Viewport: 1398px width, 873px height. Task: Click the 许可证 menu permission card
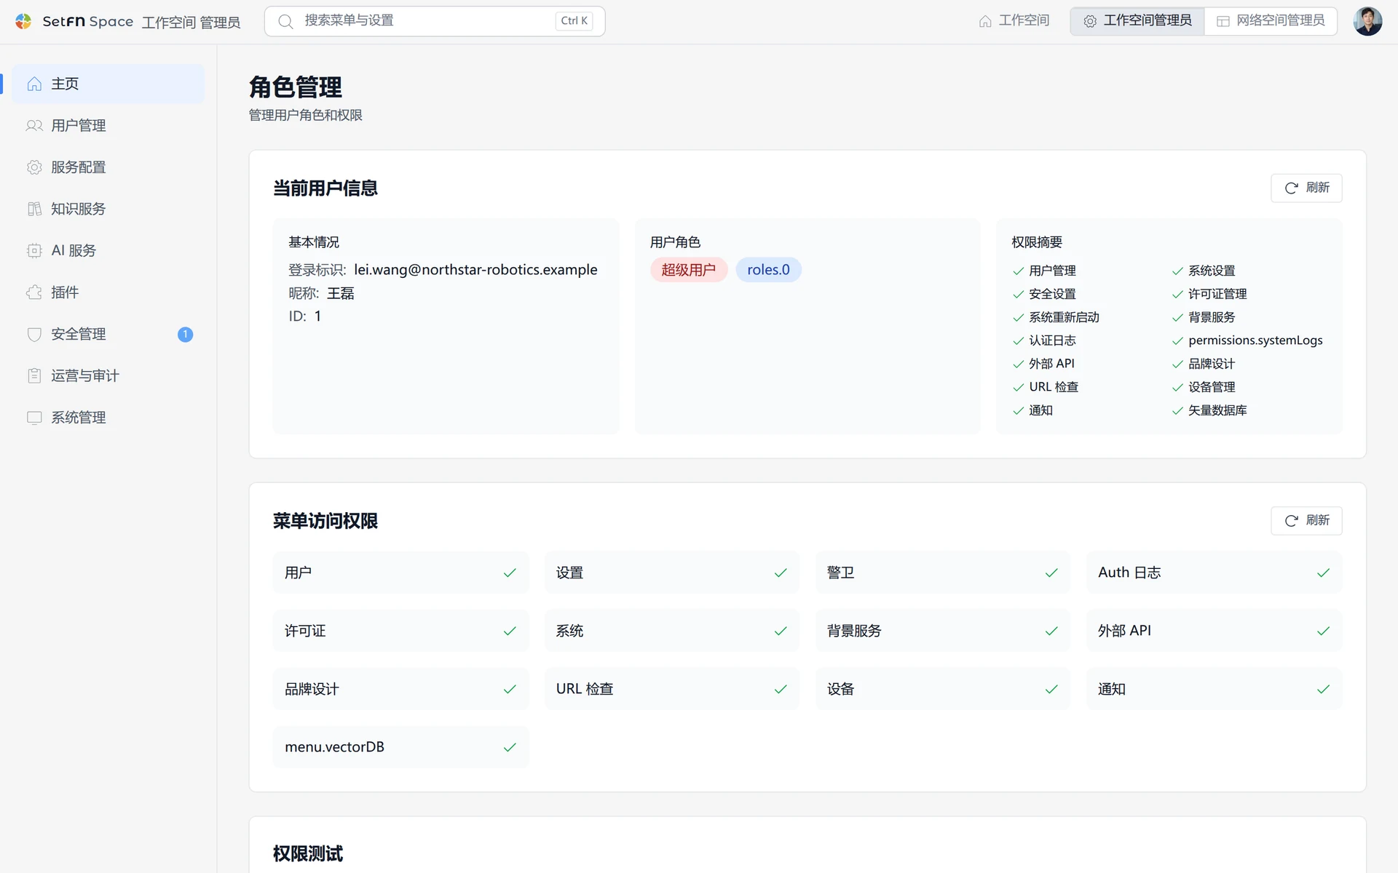pyautogui.click(x=400, y=631)
